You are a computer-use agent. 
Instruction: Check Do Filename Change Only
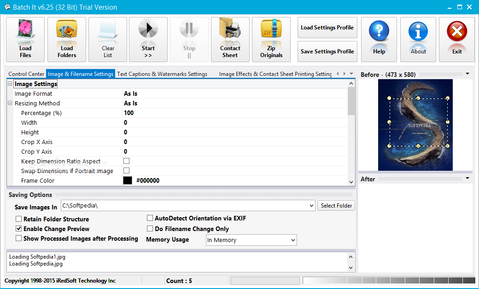coord(150,229)
